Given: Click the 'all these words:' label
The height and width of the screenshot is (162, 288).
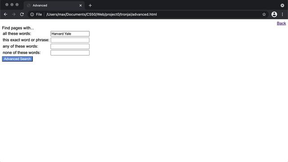Looking at the screenshot, I should pos(17,34).
